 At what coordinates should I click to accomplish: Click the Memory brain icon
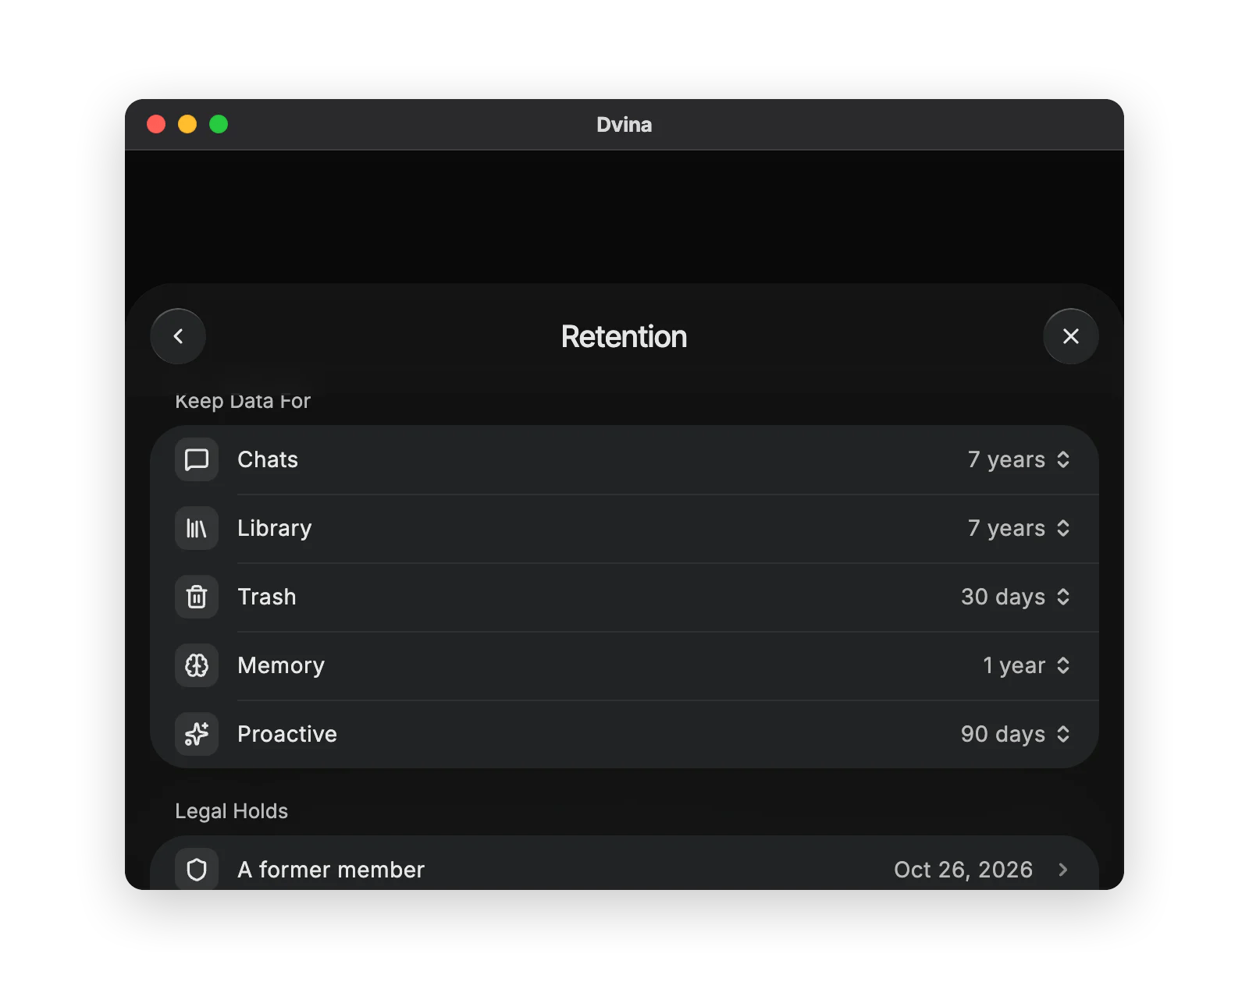point(197,665)
